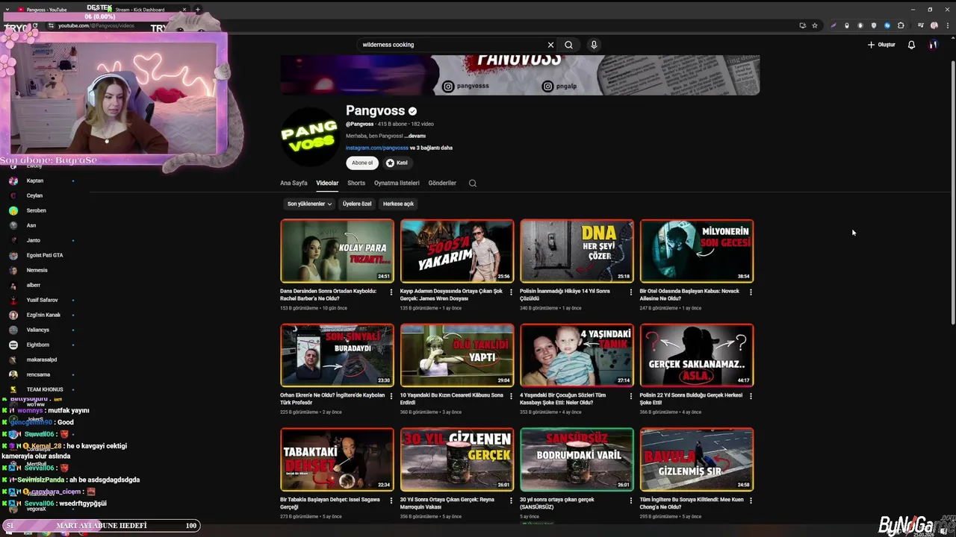Open the notifications bell
Screen dimensions: 956x537
[911, 45]
